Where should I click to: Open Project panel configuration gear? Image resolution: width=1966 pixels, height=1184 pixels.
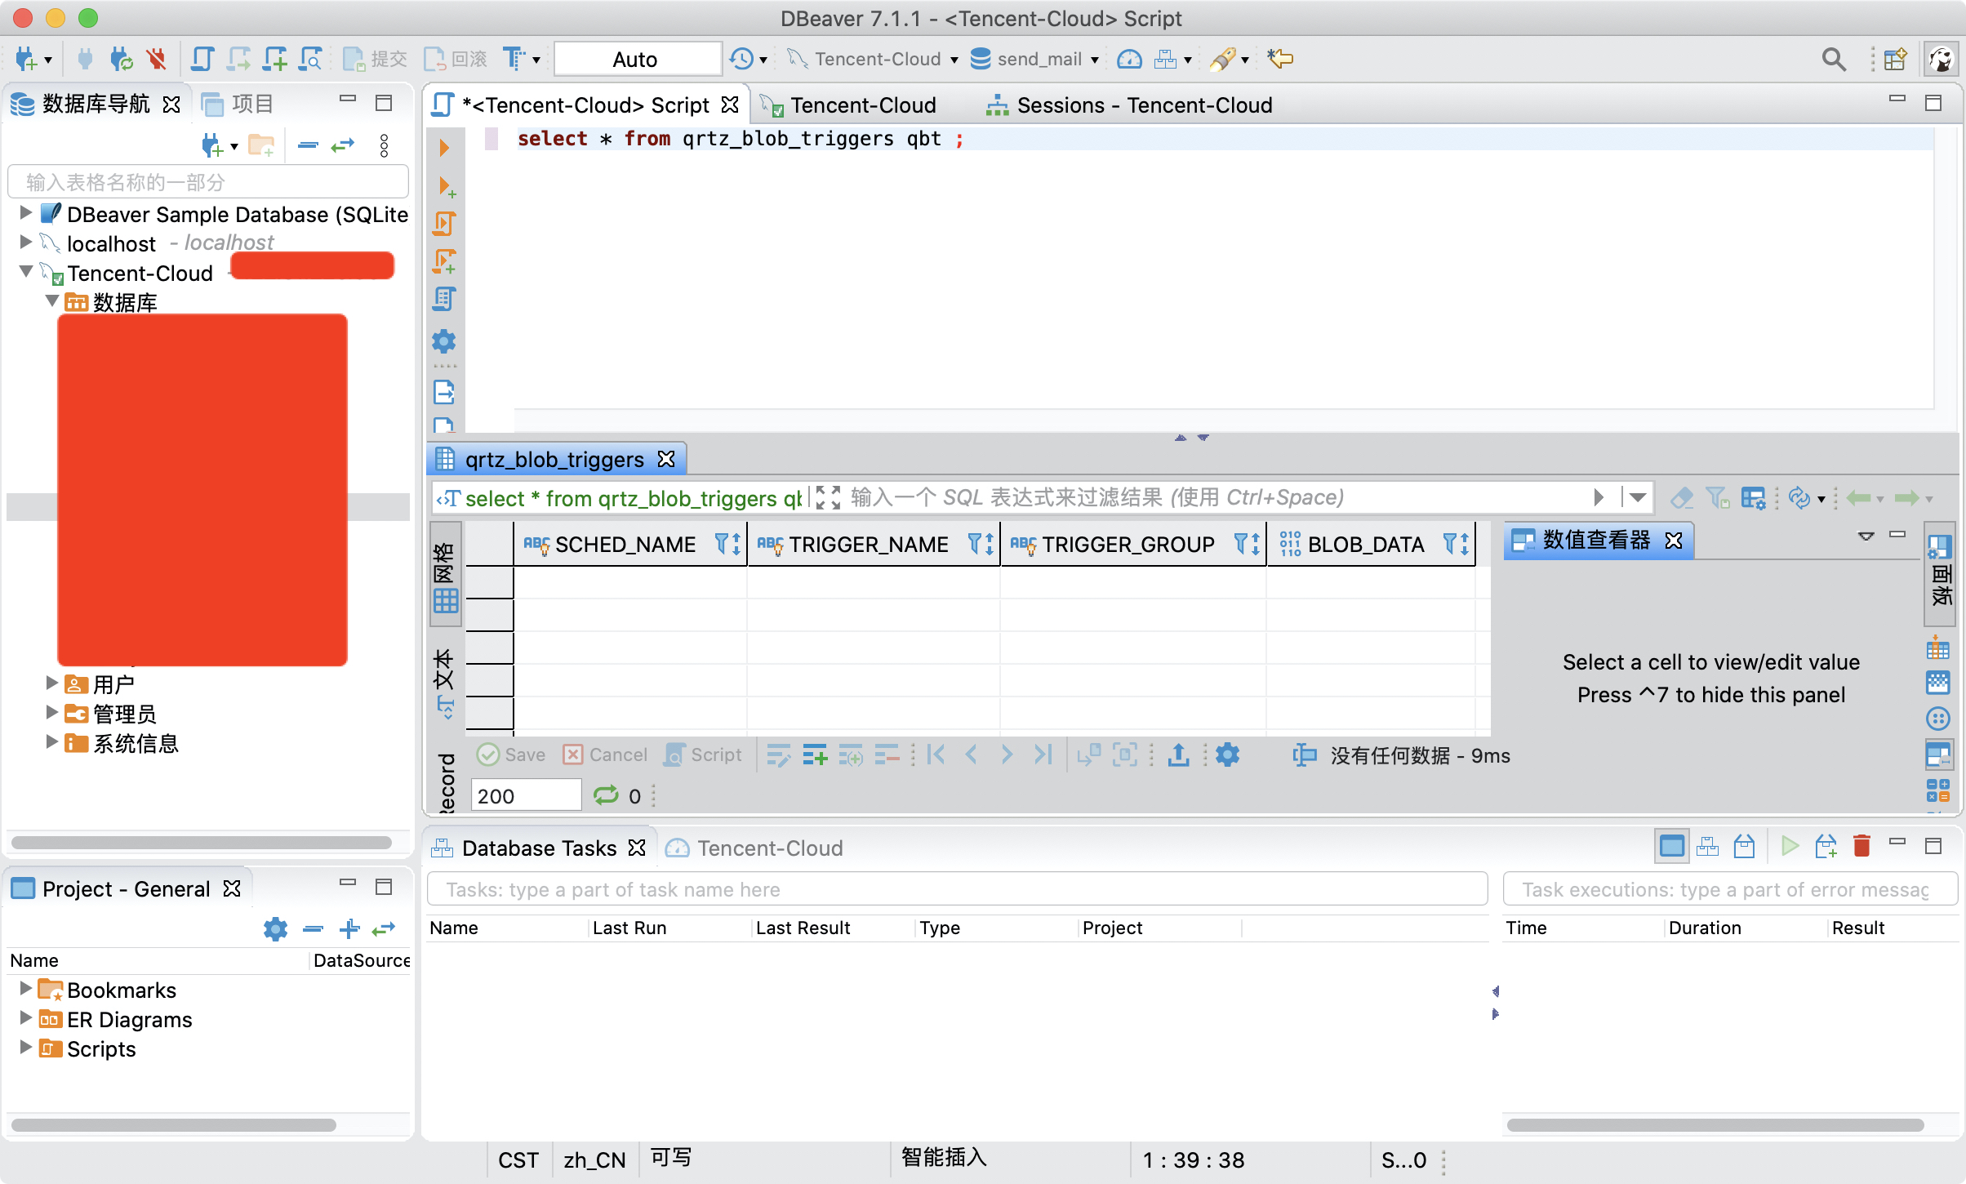click(276, 928)
